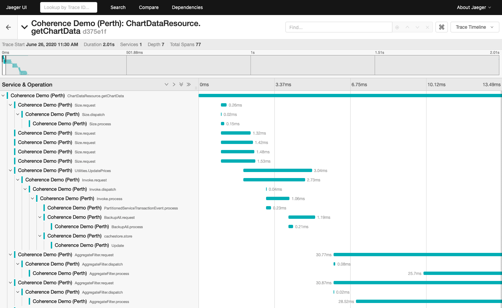This screenshot has height=308, width=502.
Task: Open the Dependencies menu item
Action: 187,7
